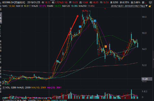The width and height of the screenshot is (154, 101).
Task: Click the amplitude value 2.66%
Action: coord(137,2)
